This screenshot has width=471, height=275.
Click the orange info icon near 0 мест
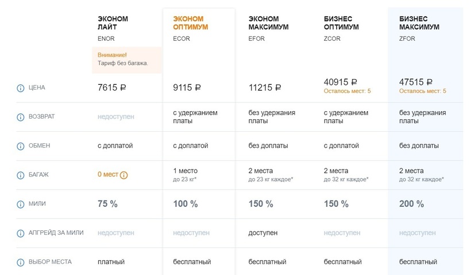[x=123, y=175]
